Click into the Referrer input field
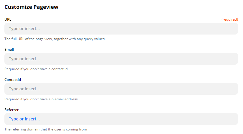Viewport: 243px width, 134px height. pos(121,119)
